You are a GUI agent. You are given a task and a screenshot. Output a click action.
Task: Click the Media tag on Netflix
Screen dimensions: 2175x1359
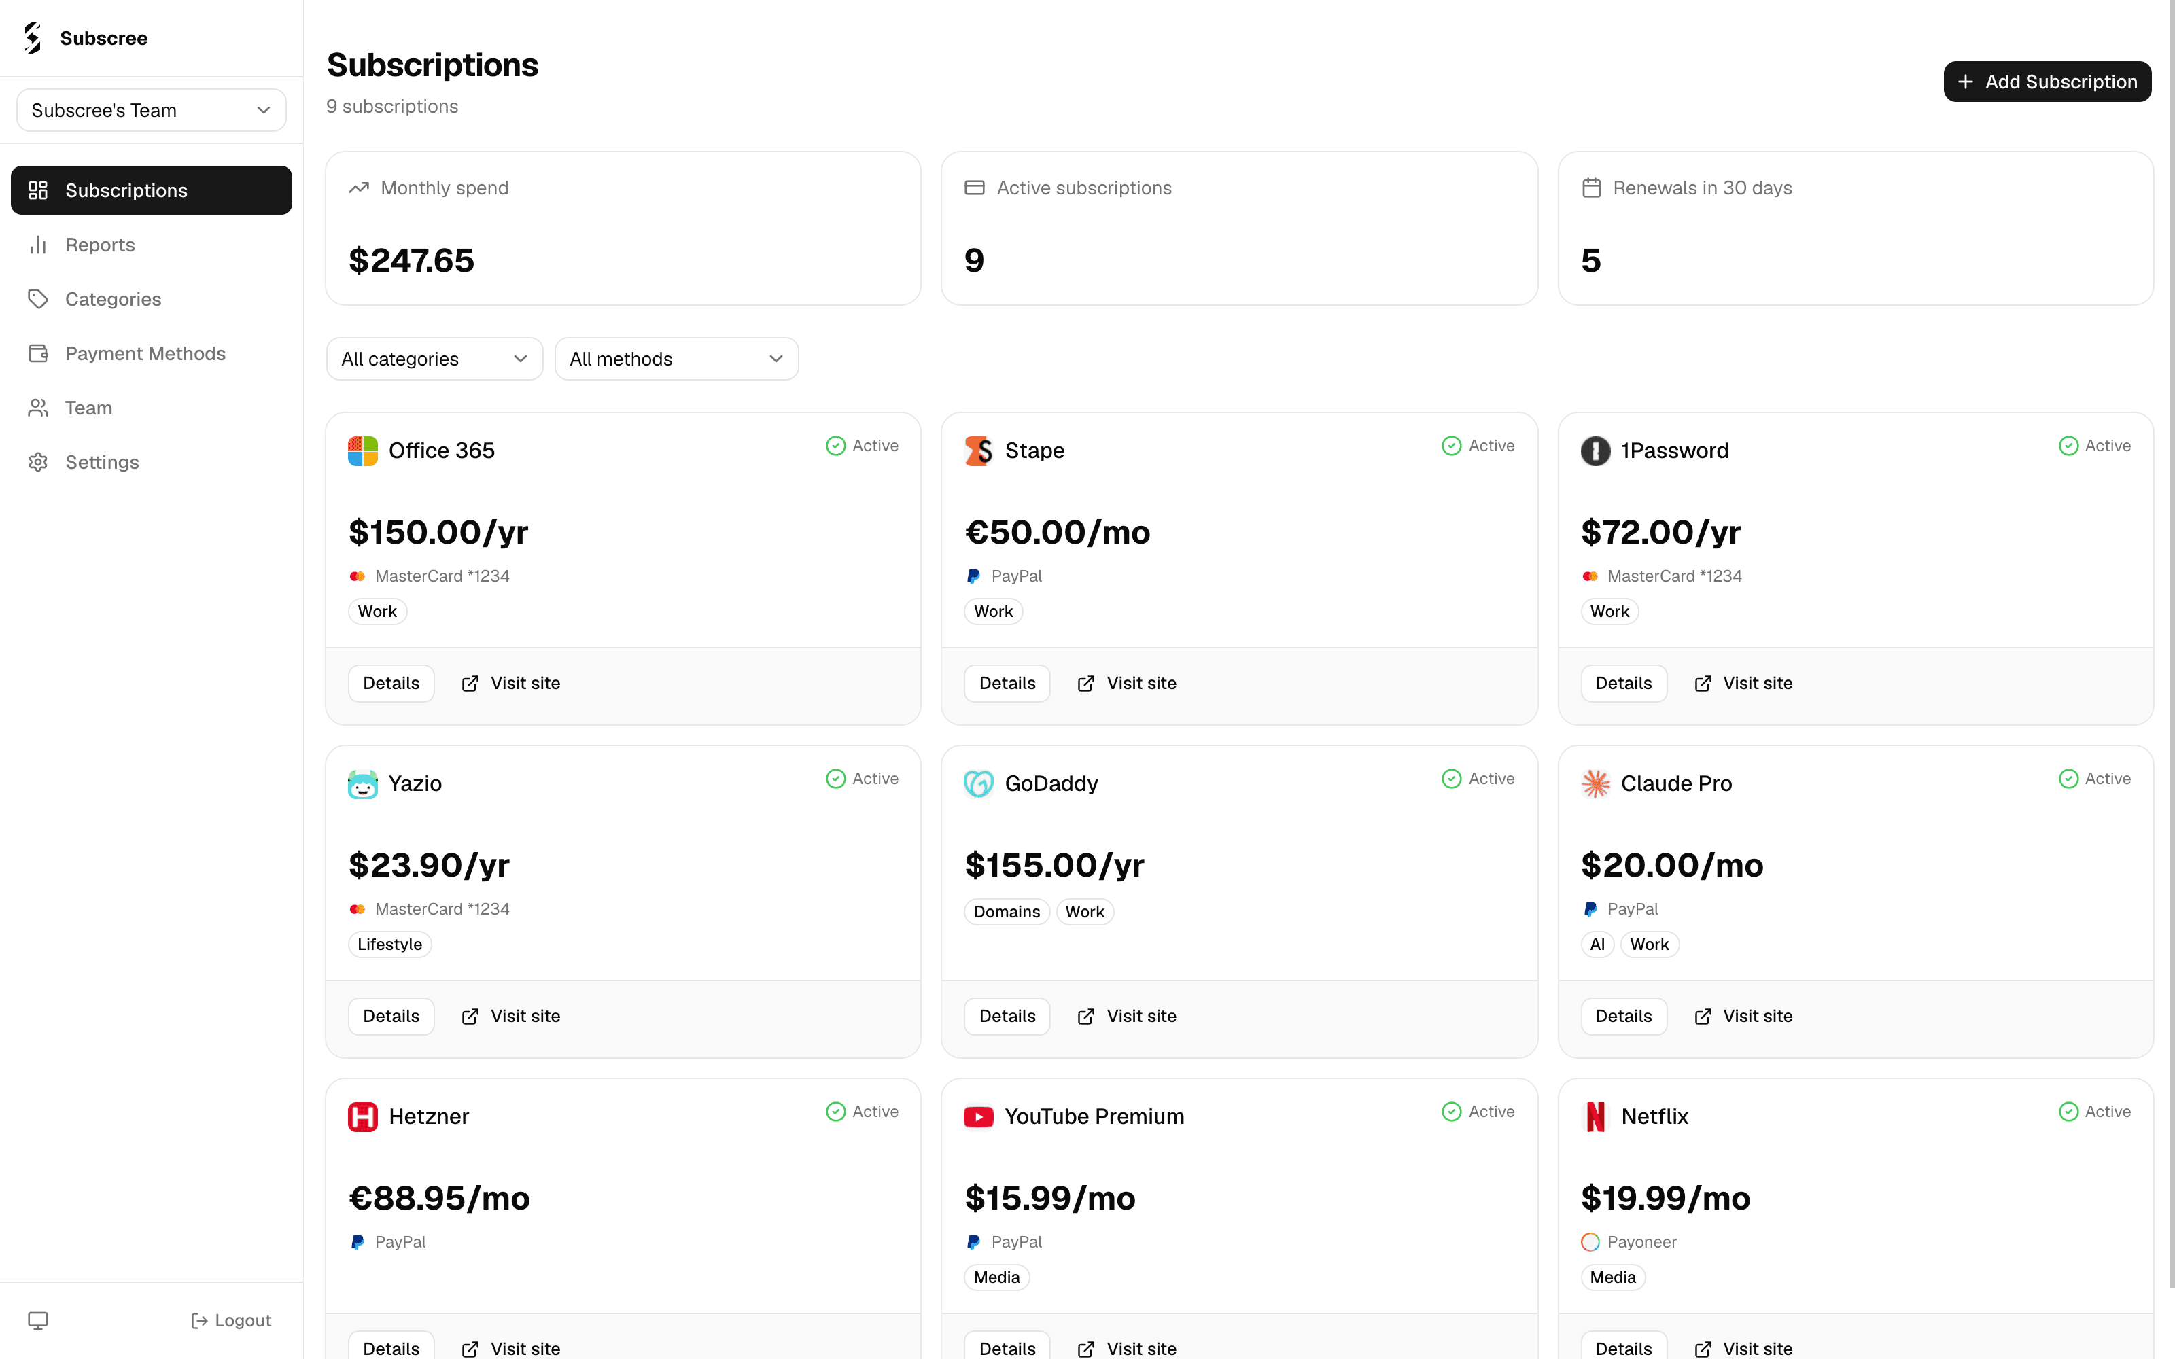(1612, 1277)
